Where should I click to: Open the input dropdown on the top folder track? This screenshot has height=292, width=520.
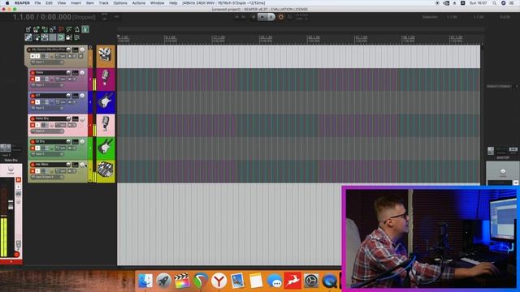[47, 62]
